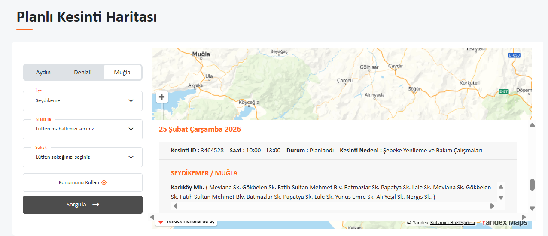The image size is (548, 236).
Task: Click left arrow of street list horizontal scrollbar
Action: pyautogui.click(x=175, y=206)
